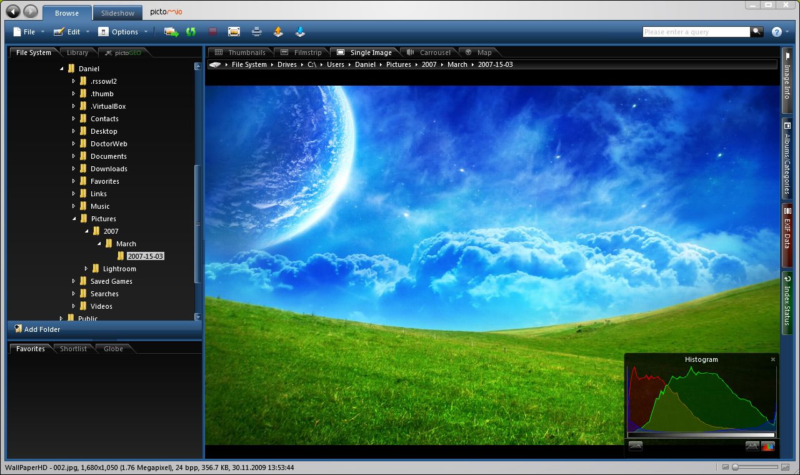Screen dimensions: 800x475
Task: Click the printer icon in toolbar
Action: (x=256, y=31)
